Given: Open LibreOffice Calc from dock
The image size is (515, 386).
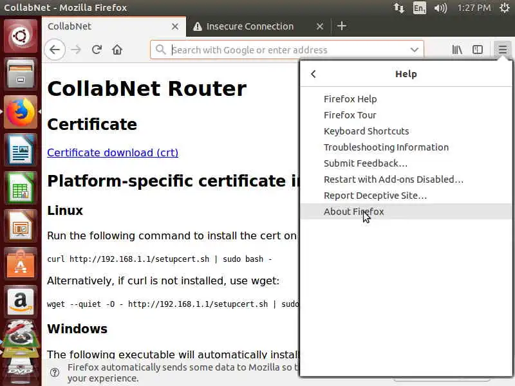Looking at the screenshot, I should (21, 188).
